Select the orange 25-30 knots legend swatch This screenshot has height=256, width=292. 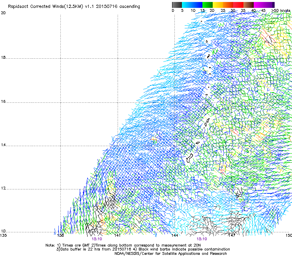(228, 5)
